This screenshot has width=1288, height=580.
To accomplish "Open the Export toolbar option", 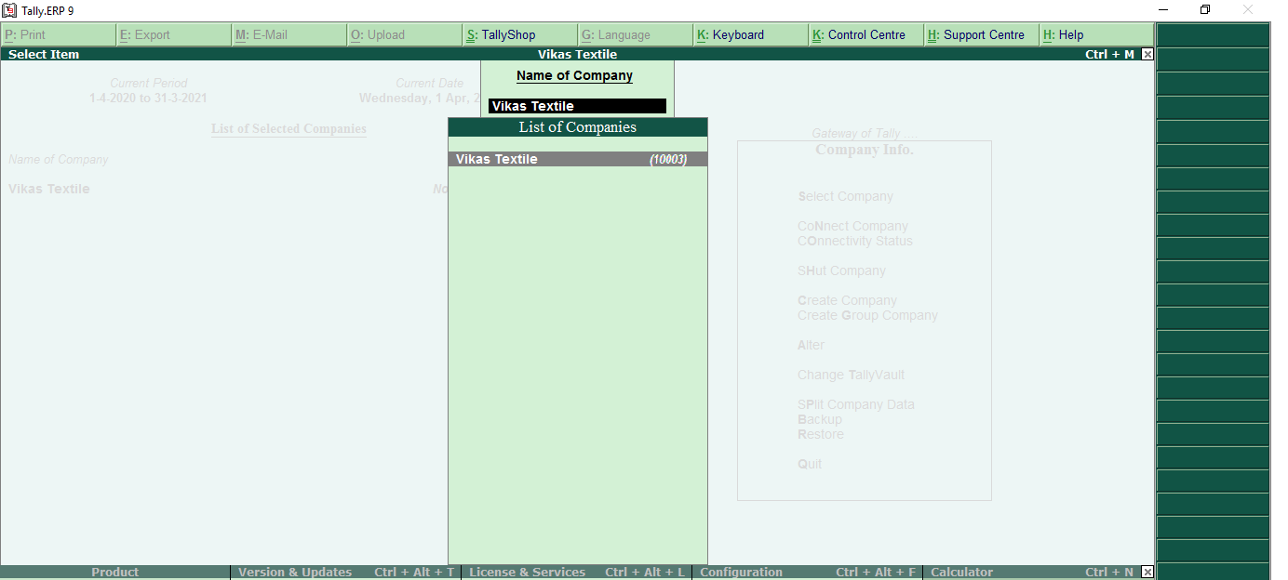I will (174, 35).
